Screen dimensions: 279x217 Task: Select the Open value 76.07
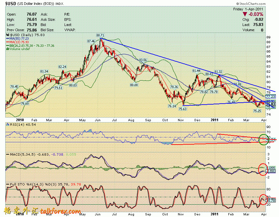click(x=32, y=14)
